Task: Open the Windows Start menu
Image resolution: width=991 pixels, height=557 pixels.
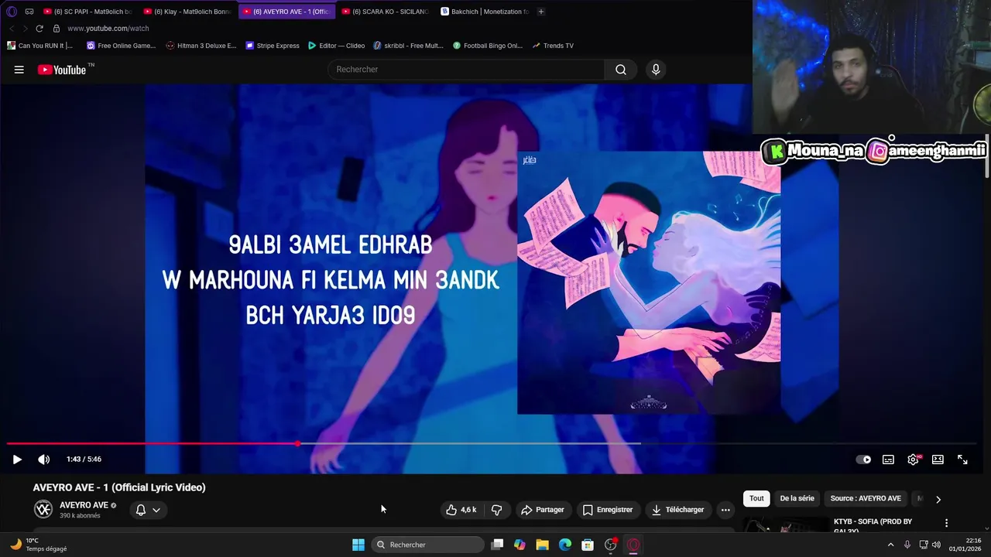Action: (358, 545)
